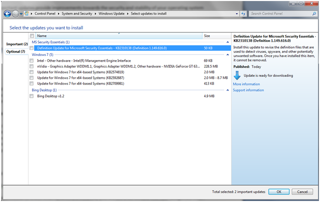
Task: Sort by the Name column header
Action: 119,36
